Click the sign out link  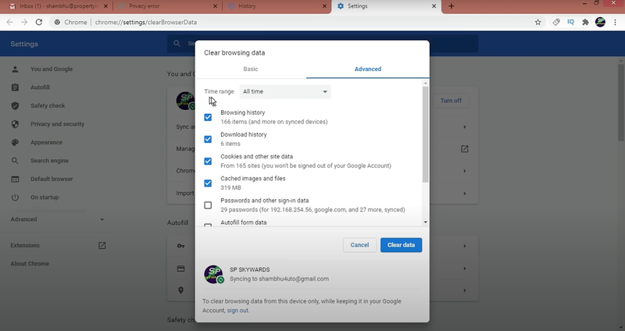click(237, 311)
